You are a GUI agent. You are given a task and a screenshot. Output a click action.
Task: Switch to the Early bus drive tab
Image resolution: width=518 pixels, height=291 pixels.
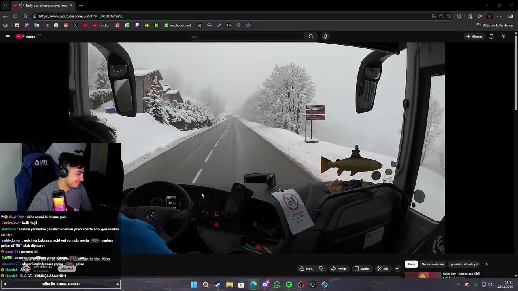(x=43, y=6)
